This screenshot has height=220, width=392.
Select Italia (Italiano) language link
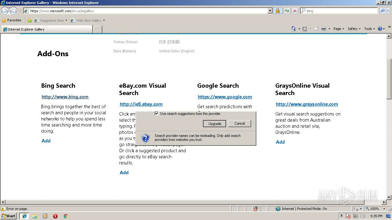pyautogui.click(x=125, y=51)
